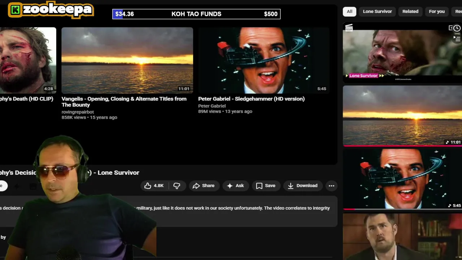Click the Death (HD CLIP) video title

click(x=27, y=99)
